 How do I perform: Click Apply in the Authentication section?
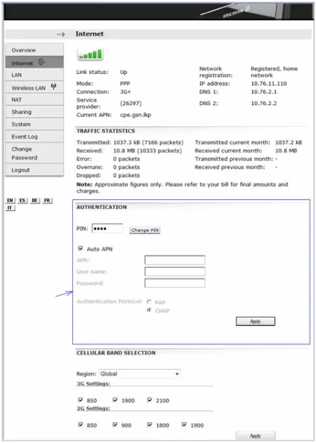(x=256, y=321)
